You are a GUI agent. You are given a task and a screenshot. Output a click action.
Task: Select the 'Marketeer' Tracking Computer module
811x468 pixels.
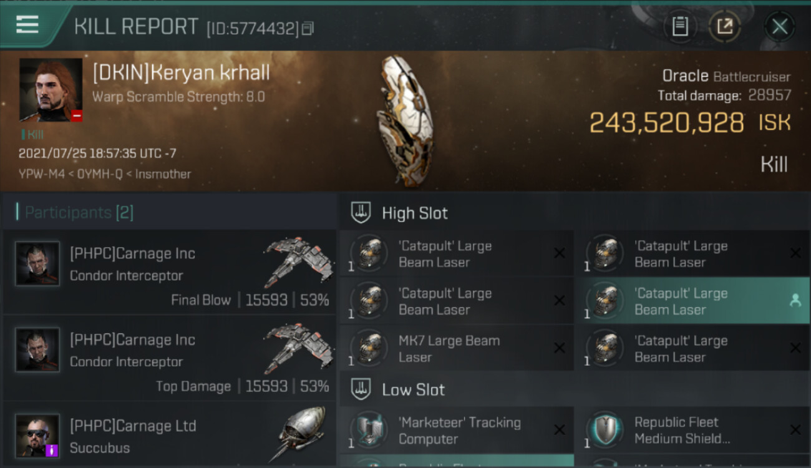click(457, 430)
